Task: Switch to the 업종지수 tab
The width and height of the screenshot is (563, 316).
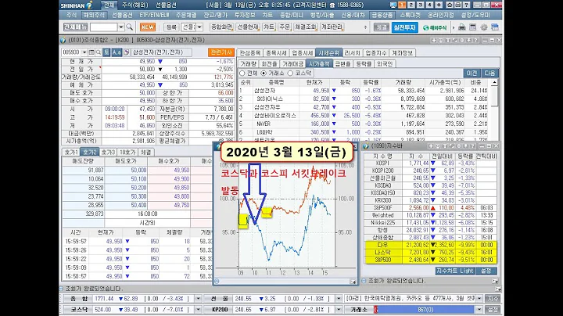Action: click(376, 52)
